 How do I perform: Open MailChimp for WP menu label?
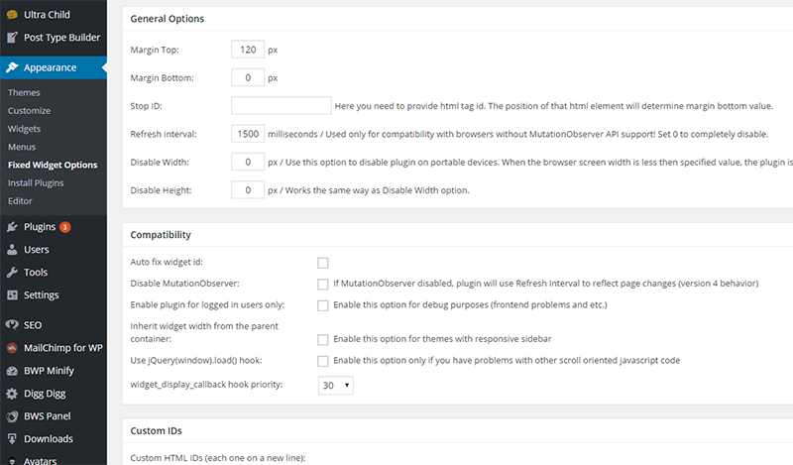[x=63, y=348]
